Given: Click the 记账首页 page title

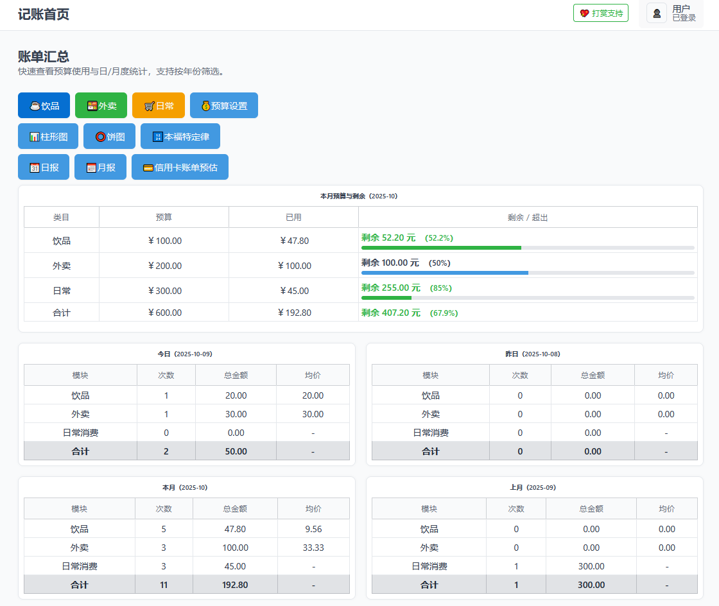Looking at the screenshot, I should (44, 14).
